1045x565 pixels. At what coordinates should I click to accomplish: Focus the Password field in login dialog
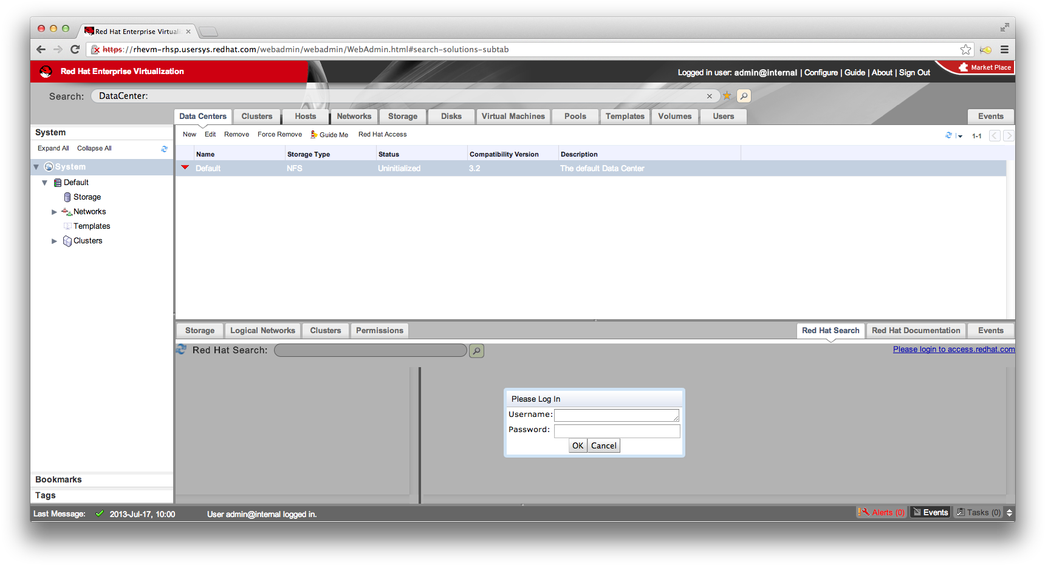[617, 431]
